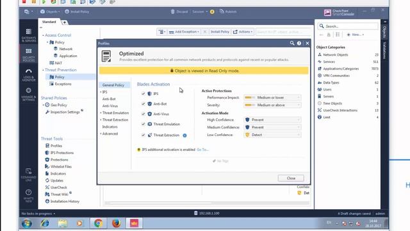
Task: Open Gateways & Servers sidebar view
Action: click(28, 35)
